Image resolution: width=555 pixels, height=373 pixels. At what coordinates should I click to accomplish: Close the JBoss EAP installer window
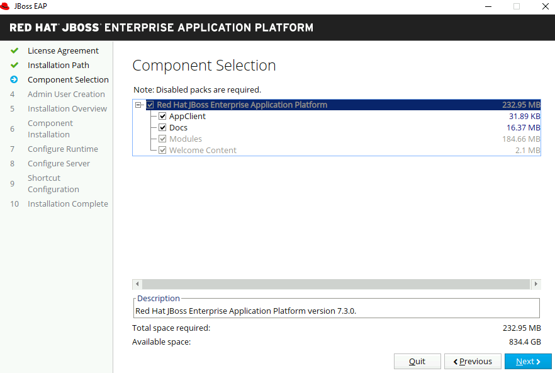click(546, 6)
